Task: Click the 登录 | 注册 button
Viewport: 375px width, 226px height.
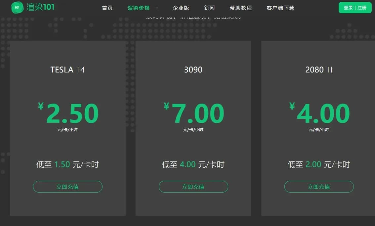Action: click(355, 8)
